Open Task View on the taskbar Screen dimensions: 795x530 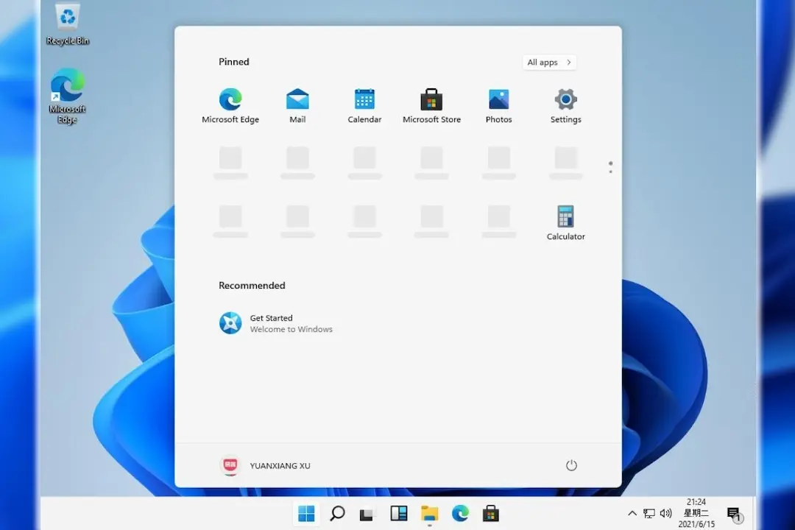(367, 514)
